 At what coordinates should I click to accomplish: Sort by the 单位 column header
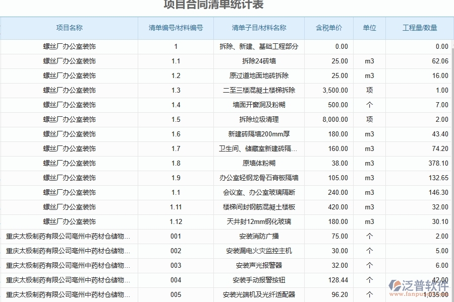[x=369, y=28]
